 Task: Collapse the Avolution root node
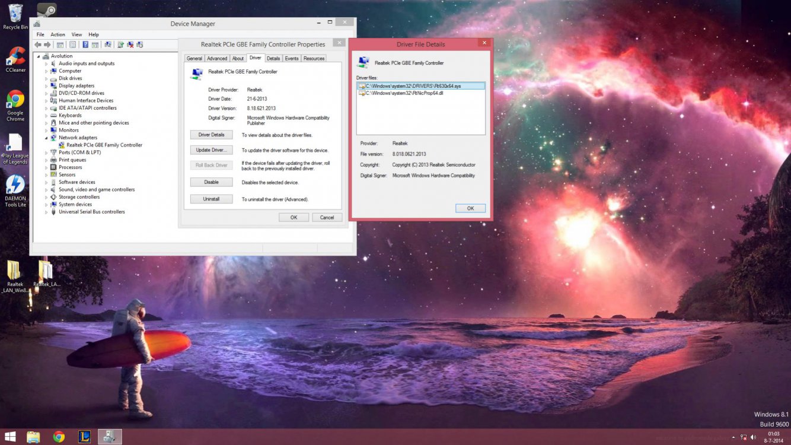[39, 56]
